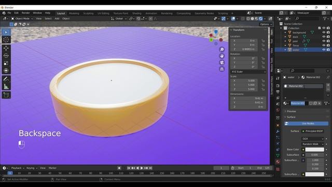This screenshot has height=187, width=332.
Task: Open the Options button in viewport header
Action: pyautogui.click(x=265, y=24)
